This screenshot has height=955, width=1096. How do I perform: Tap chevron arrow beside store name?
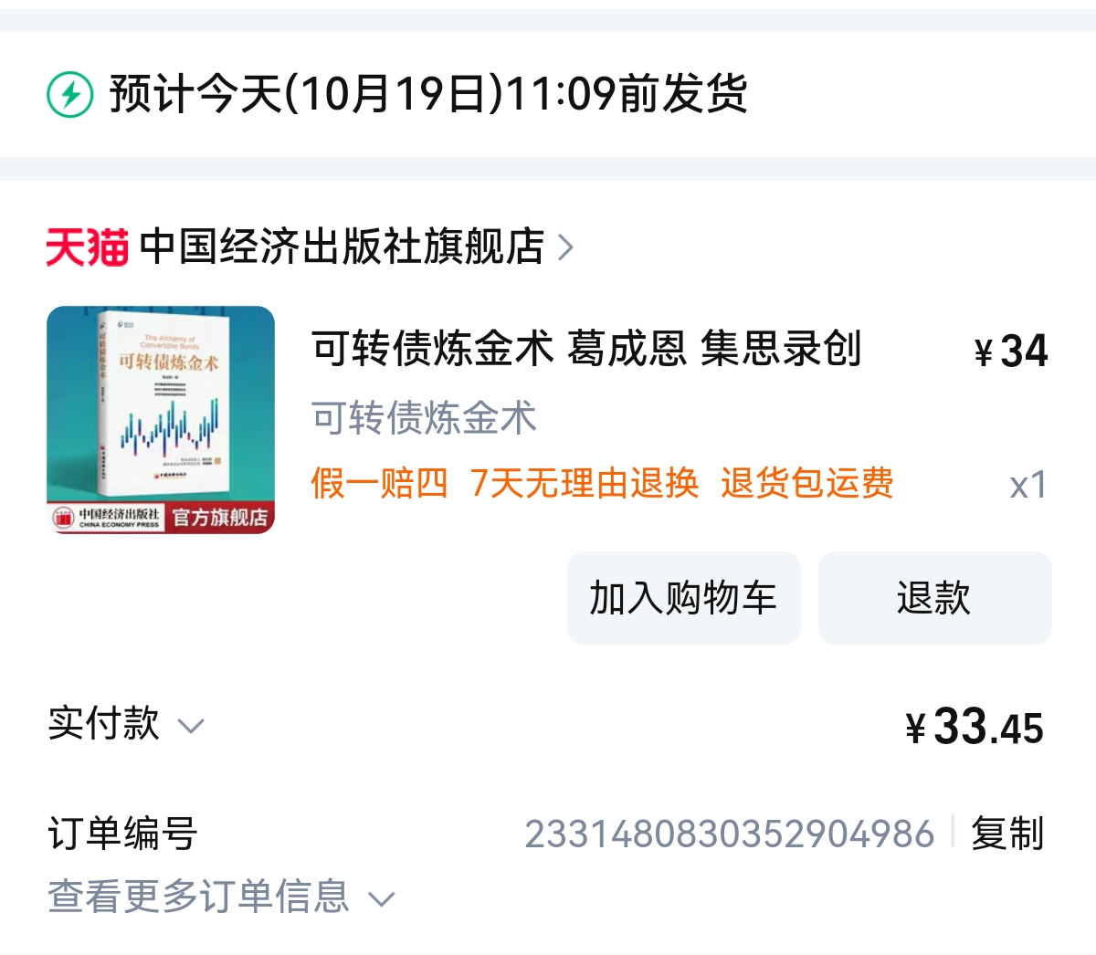click(565, 247)
